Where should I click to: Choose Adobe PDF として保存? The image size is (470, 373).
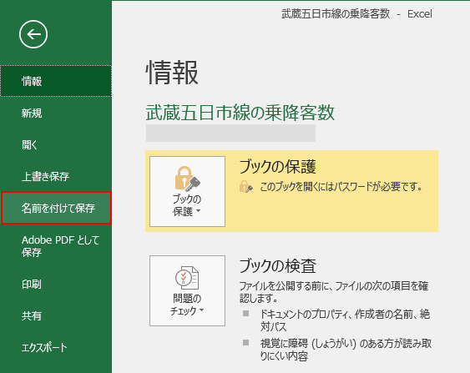coord(56,246)
